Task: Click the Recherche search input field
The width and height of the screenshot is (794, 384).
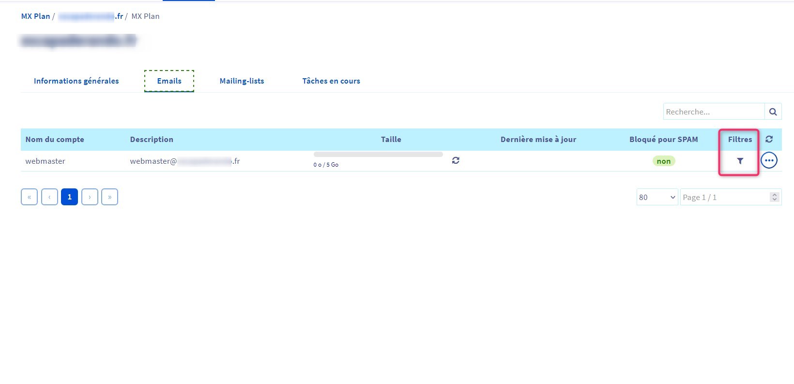Action: 713,112
